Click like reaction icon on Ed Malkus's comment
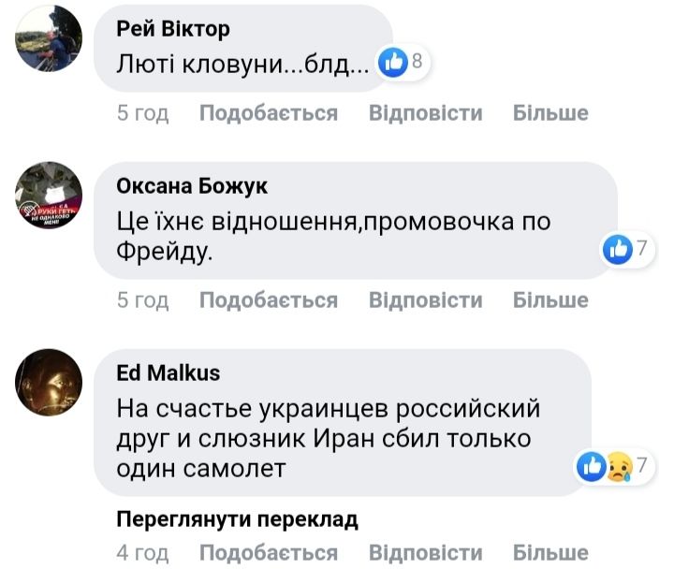Image resolution: width=674 pixels, height=583 pixels. [591, 465]
